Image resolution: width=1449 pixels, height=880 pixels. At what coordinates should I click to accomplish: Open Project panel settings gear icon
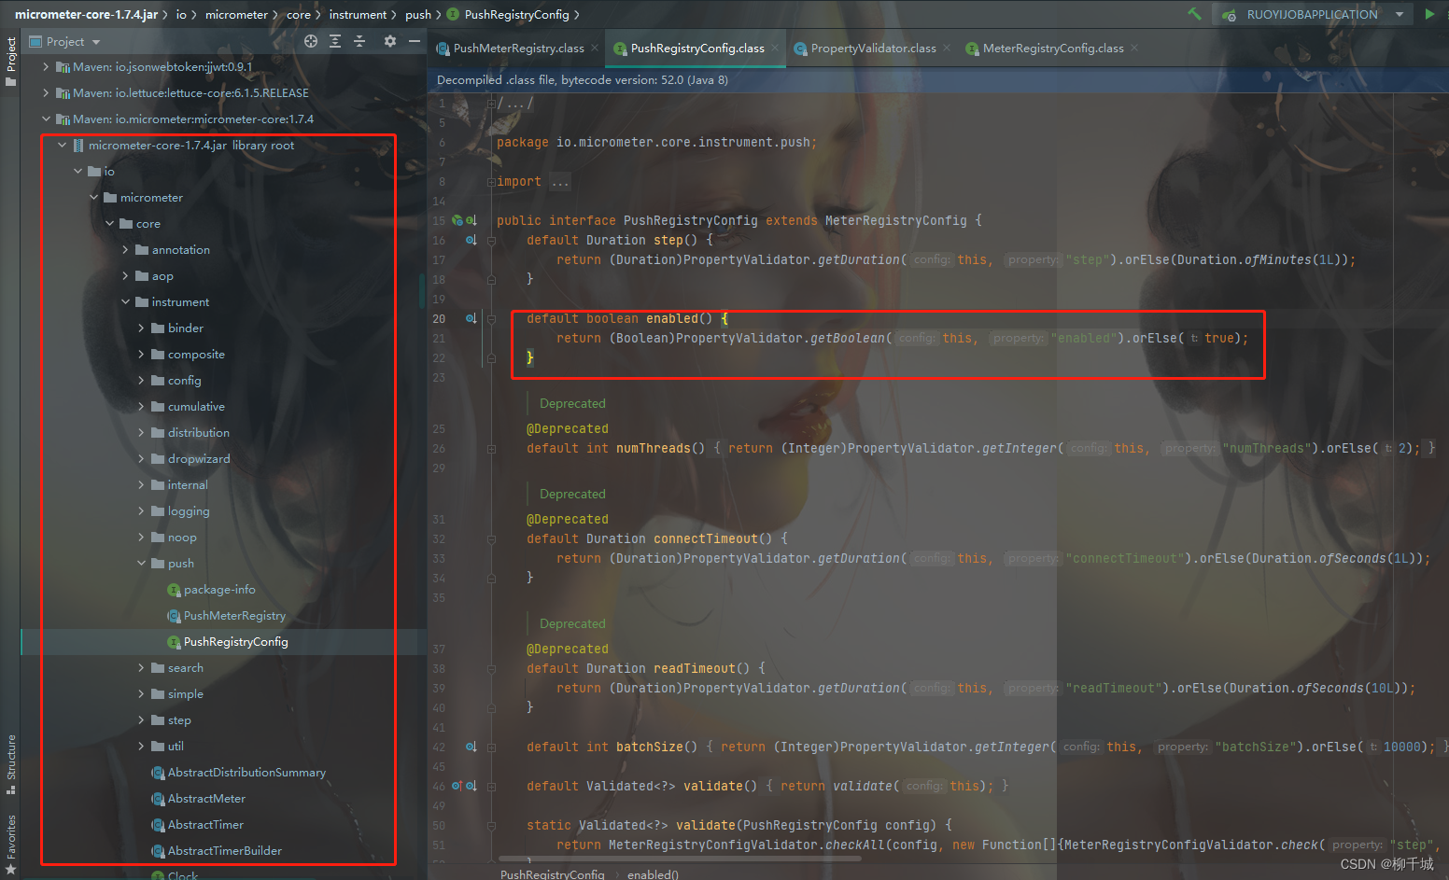click(389, 41)
